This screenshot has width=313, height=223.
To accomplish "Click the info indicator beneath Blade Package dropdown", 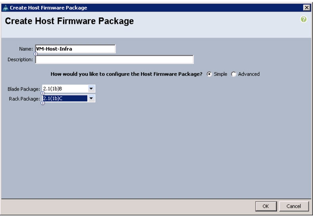I will pyautogui.click(x=43, y=93).
